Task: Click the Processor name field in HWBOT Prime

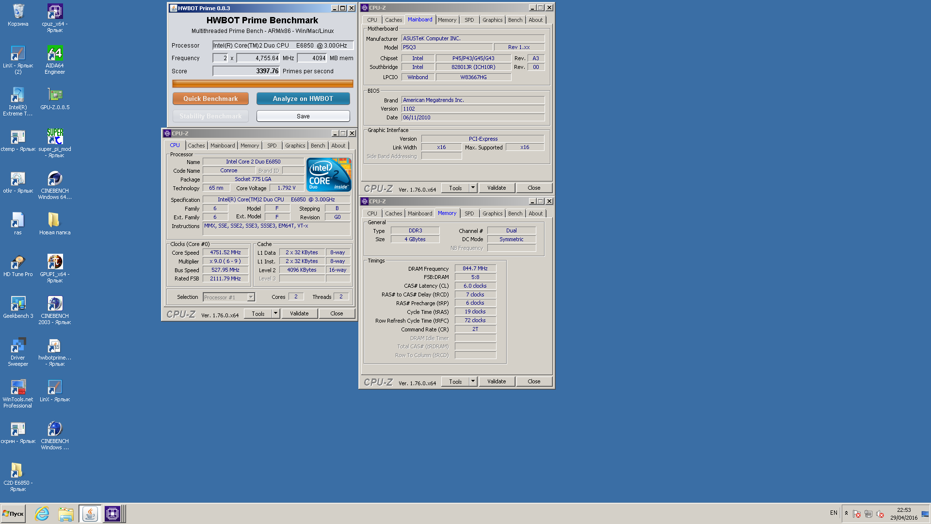Action: (283, 45)
